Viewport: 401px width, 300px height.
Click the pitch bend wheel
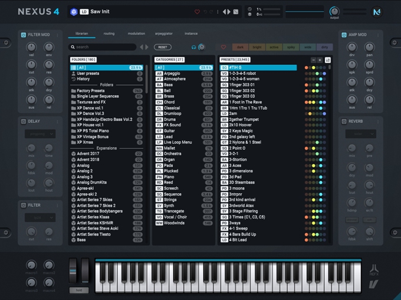(x=73, y=271)
